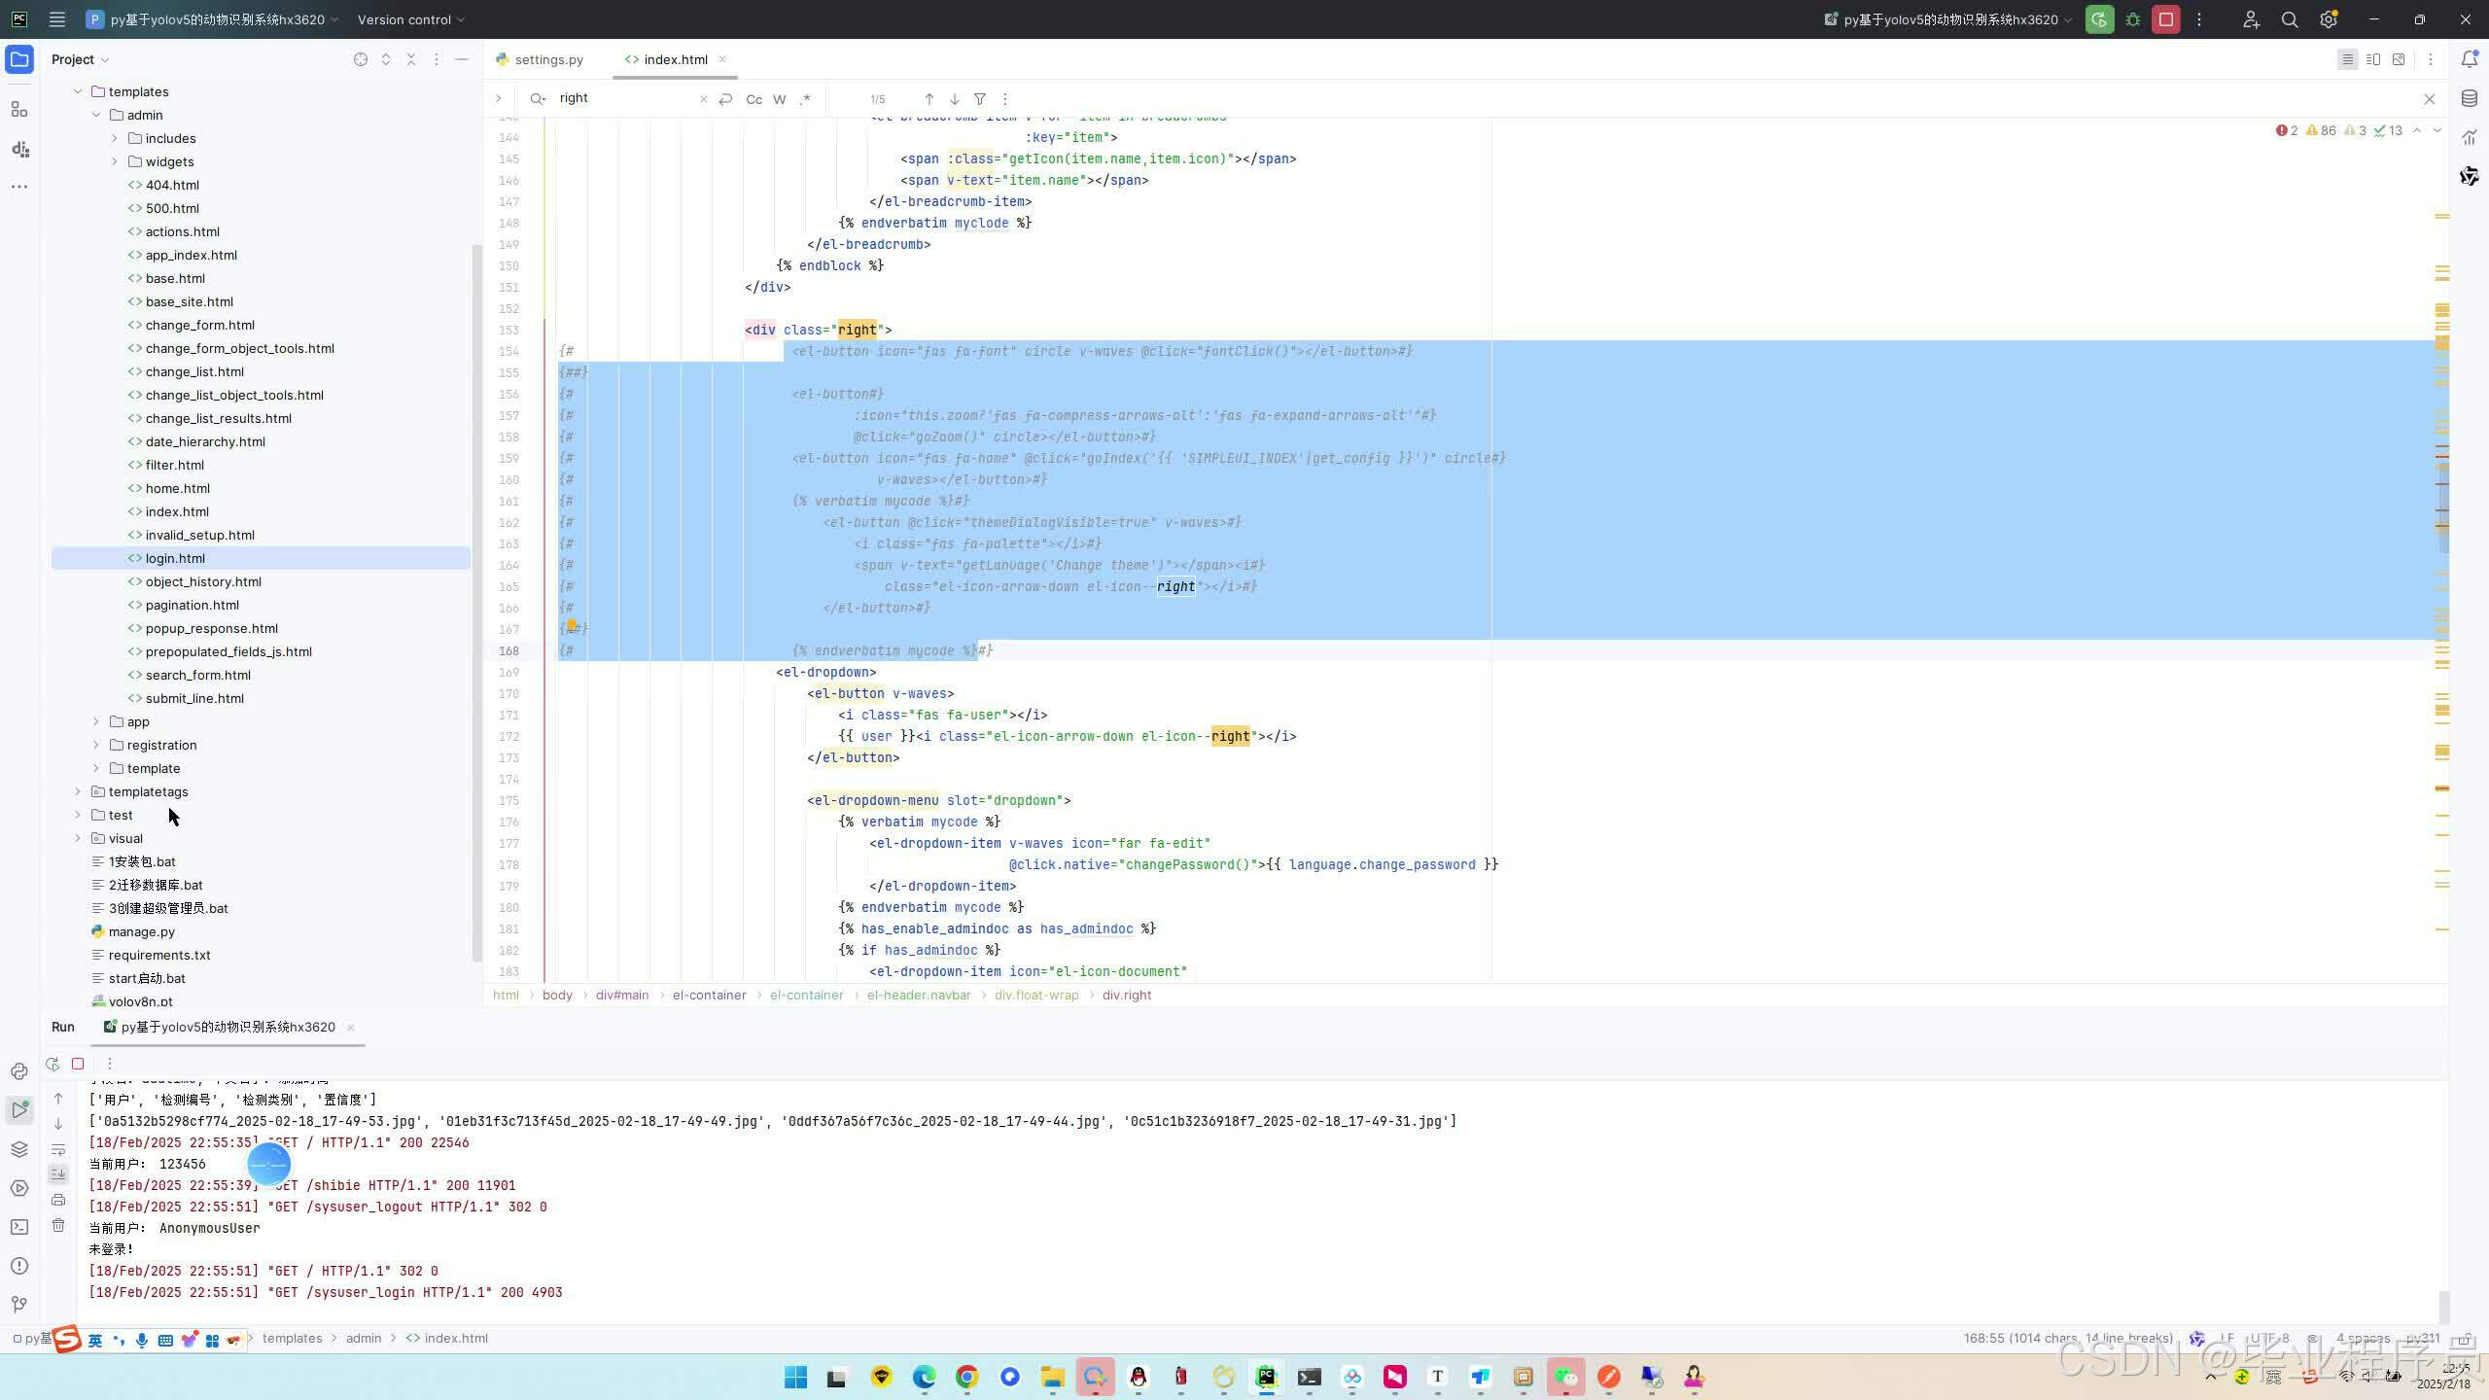This screenshot has width=2489, height=1400.
Task: Toggle Match Case (Cc) in search bar
Action: 754,99
